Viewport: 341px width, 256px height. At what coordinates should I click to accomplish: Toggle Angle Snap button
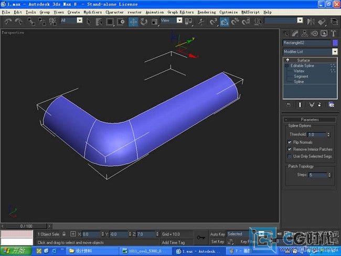(225, 22)
